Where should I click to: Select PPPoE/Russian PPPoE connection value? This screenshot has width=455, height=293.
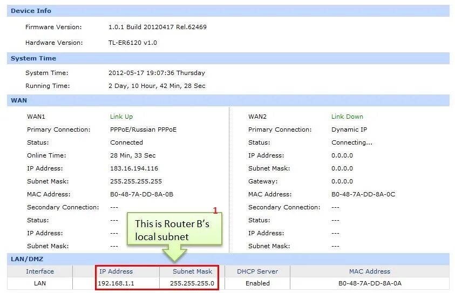pos(143,130)
